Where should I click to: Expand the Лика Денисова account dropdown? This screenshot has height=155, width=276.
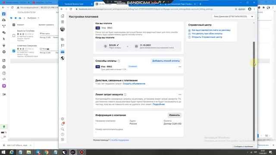(233, 16)
